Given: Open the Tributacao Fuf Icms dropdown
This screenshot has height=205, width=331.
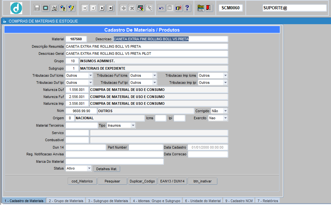Looking at the screenshot, I should [x=155, y=75].
